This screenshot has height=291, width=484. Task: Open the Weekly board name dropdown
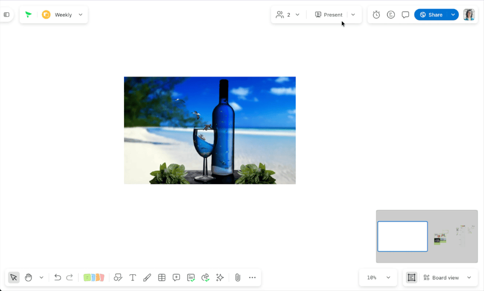click(81, 15)
